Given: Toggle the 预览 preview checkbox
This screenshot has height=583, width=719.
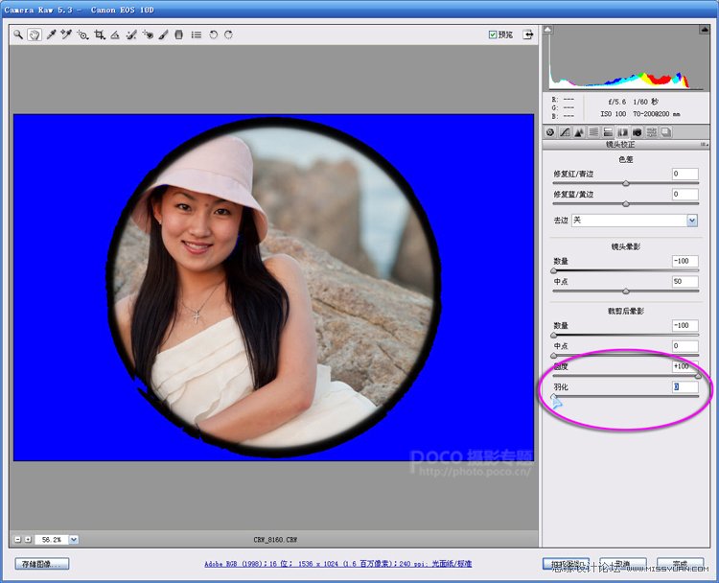Looking at the screenshot, I should click(x=493, y=35).
